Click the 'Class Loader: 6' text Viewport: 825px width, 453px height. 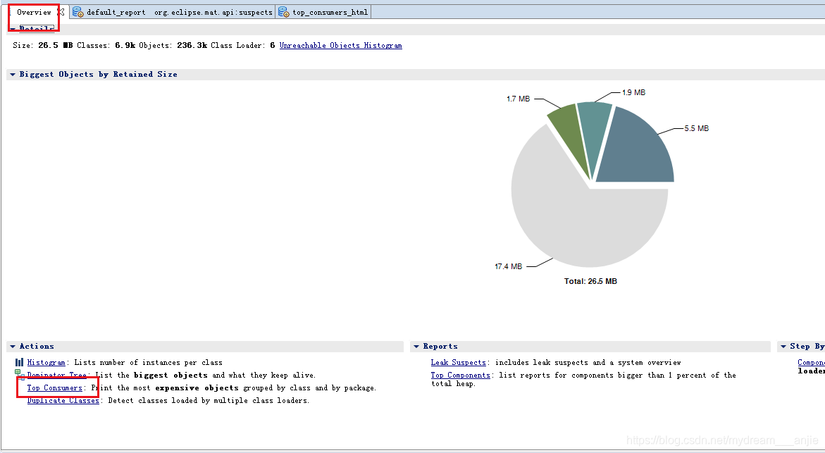pos(243,45)
